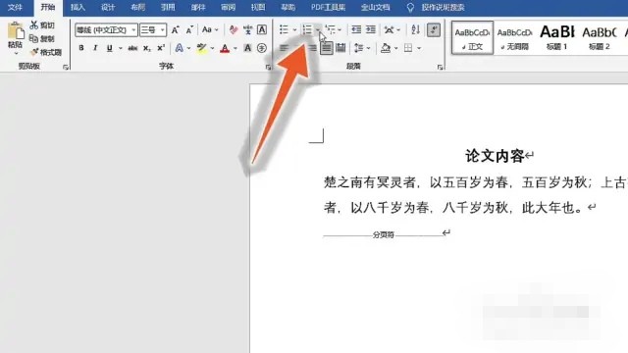Insert a bulleted list

(284, 29)
